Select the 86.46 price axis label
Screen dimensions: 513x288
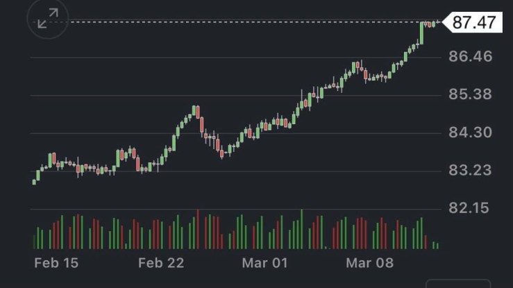pyautogui.click(x=470, y=56)
